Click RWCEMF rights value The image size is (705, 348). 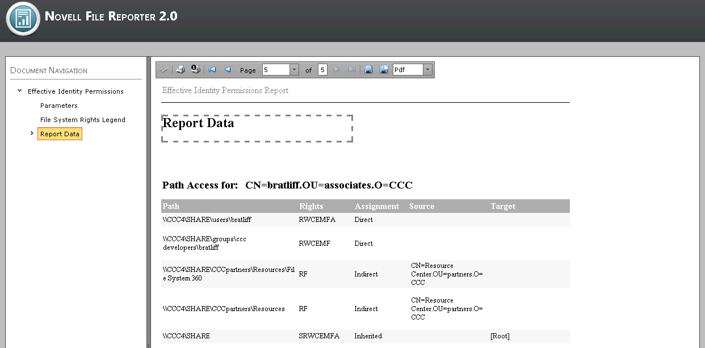(x=315, y=244)
